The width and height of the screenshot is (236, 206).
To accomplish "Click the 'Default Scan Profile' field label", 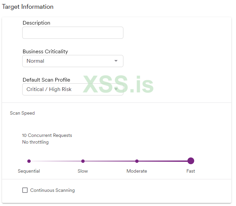I will pyautogui.click(x=47, y=80).
